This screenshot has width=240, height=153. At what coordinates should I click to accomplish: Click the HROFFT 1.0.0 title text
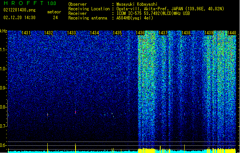pyautogui.click(x=30, y=3)
